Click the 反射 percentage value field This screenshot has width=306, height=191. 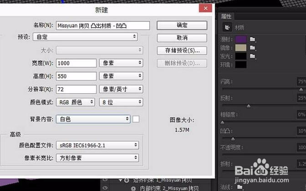pos(301,98)
